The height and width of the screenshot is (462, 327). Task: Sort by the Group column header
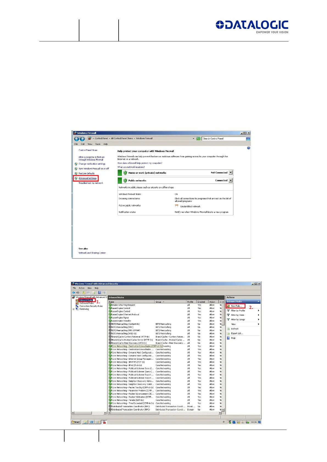coord(171,302)
